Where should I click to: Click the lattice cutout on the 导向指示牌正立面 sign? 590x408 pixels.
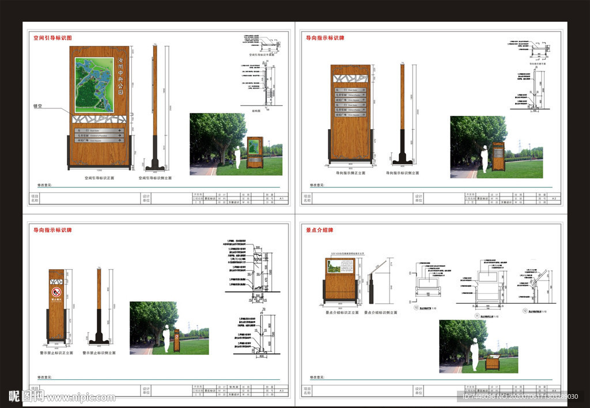(x=350, y=78)
